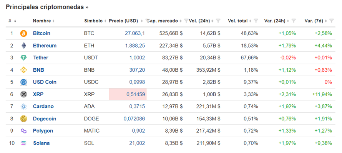Click Dogecoin price 0,072086

(134, 118)
